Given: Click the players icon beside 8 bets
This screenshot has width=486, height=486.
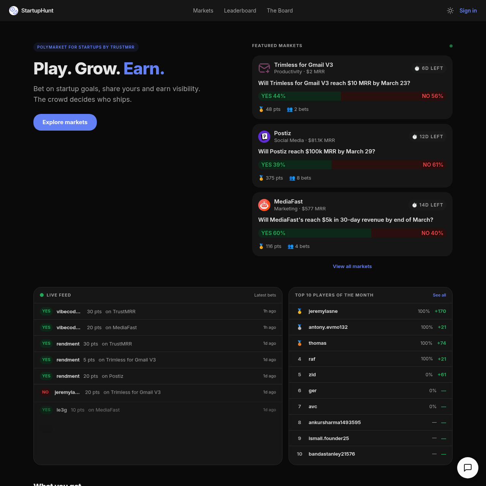Looking at the screenshot, I should click(292, 178).
